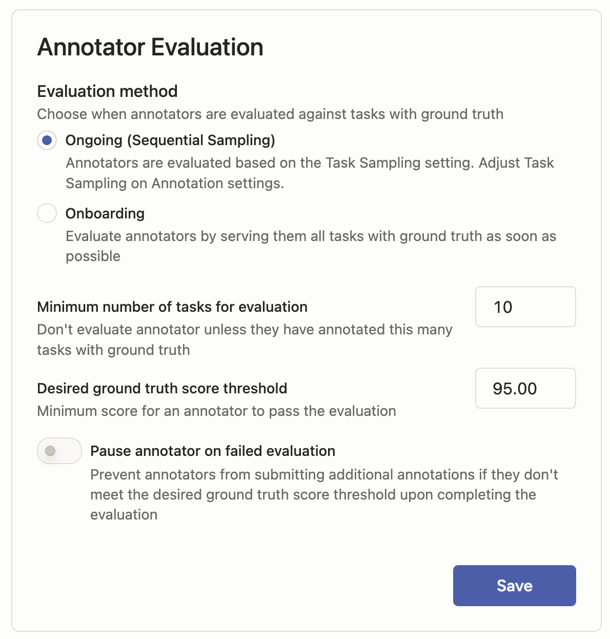Click the score threshold field showing 95.00

(x=525, y=388)
